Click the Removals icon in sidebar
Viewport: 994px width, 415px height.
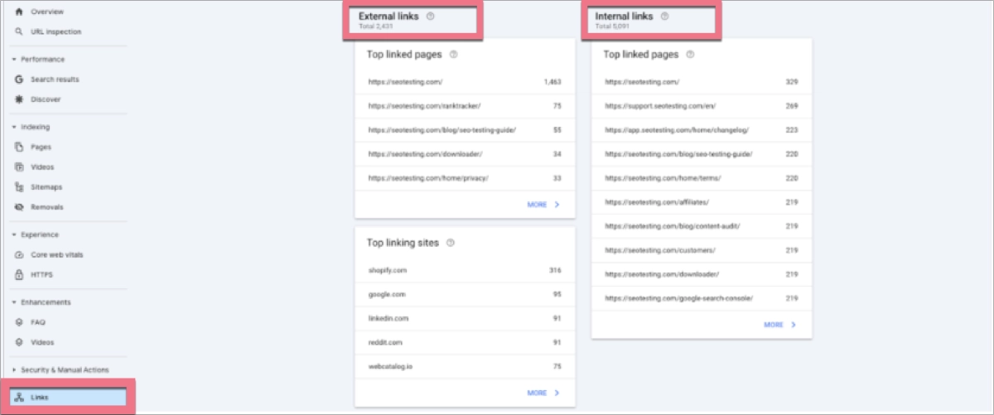19,207
